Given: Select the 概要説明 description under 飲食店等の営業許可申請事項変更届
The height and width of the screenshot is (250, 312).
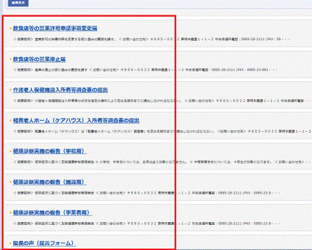Looking at the screenshot, I should [x=152, y=39].
